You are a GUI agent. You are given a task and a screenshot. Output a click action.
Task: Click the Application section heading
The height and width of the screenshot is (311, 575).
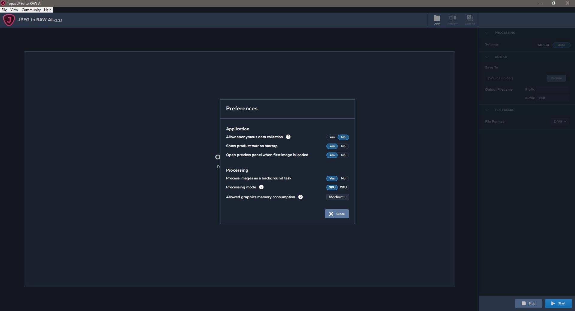(237, 129)
